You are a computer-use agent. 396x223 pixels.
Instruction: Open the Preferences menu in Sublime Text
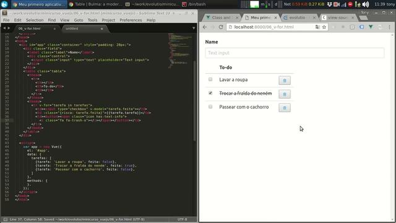pyautogui.click(x=131, y=20)
